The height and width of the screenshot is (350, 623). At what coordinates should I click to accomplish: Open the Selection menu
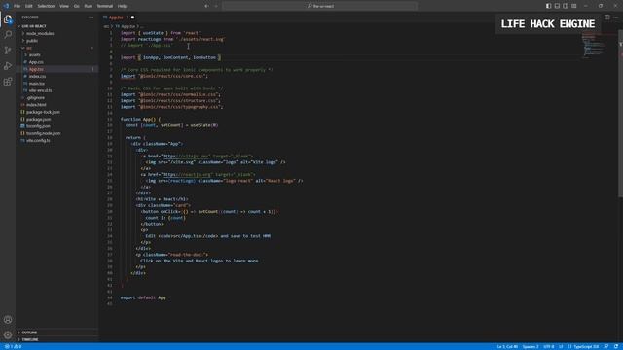46,6
